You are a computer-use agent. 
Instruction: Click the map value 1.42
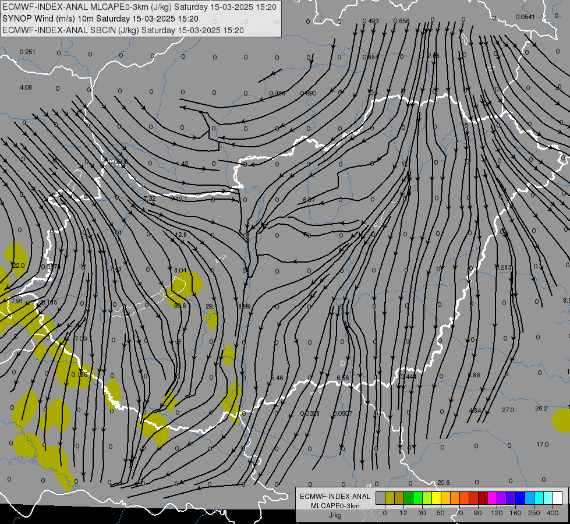pos(182,164)
